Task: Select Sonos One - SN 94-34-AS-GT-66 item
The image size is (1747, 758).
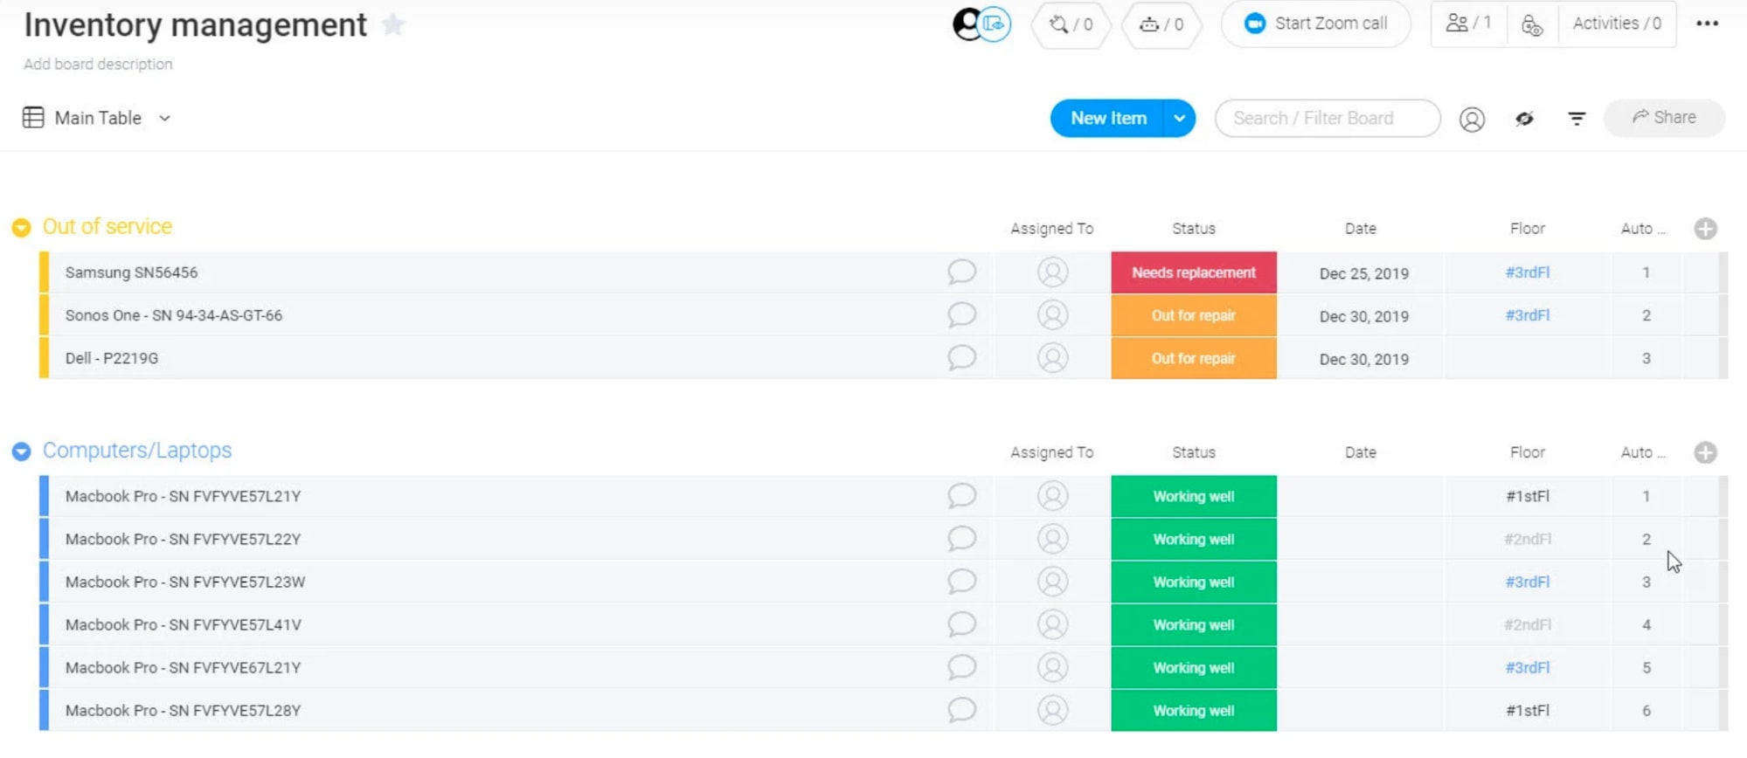Action: (174, 315)
